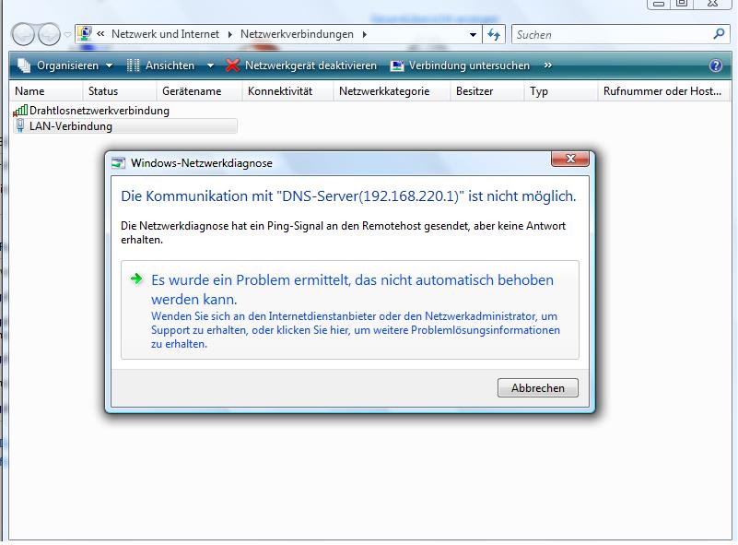Sort by the Konnektivität column header
This screenshot has width=738, height=545.
(287, 91)
